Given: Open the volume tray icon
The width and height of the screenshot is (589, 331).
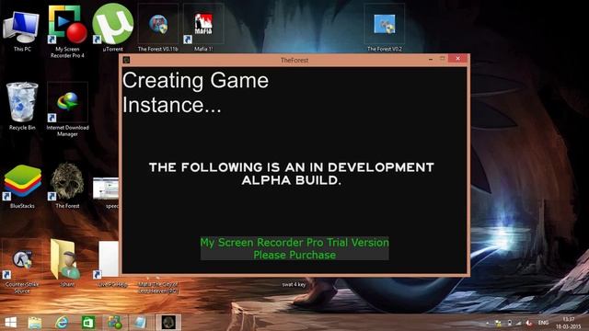Looking at the screenshot, I should (x=529, y=323).
